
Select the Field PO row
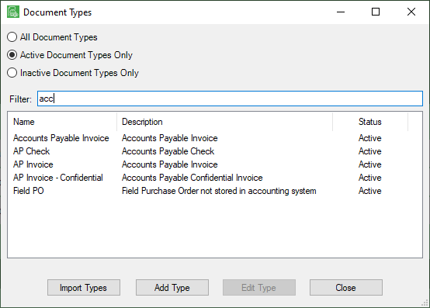pos(215,191)
